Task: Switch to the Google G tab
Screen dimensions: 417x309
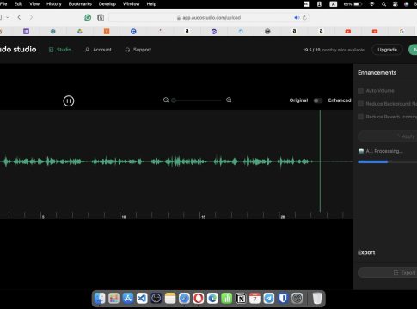Action: pyautogui.click(x=402, y=31)
